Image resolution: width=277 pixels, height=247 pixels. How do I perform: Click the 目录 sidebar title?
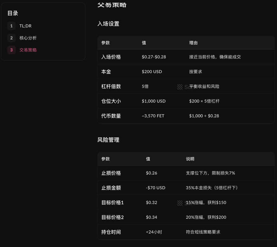click(x=13, y=13)
